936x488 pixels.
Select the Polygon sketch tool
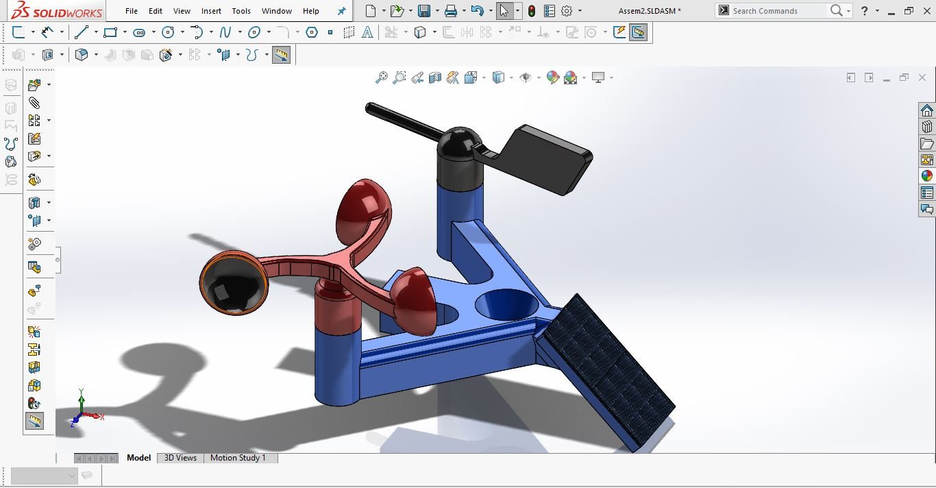(x=311, y=32)
